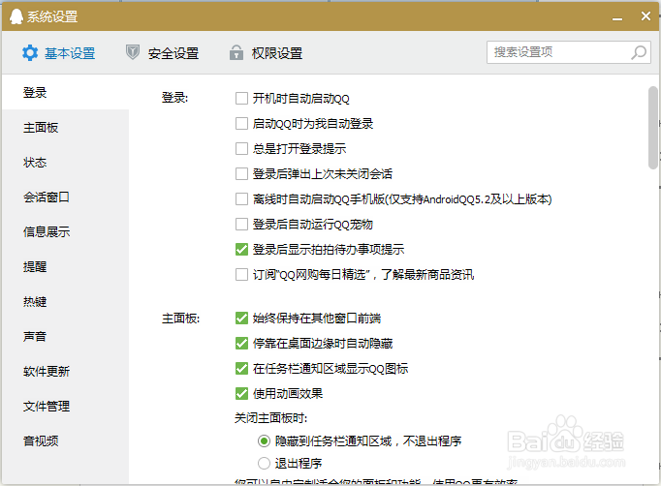
Task: Go to 提醒 in the sidebar
Action: (x=65, y=266)
